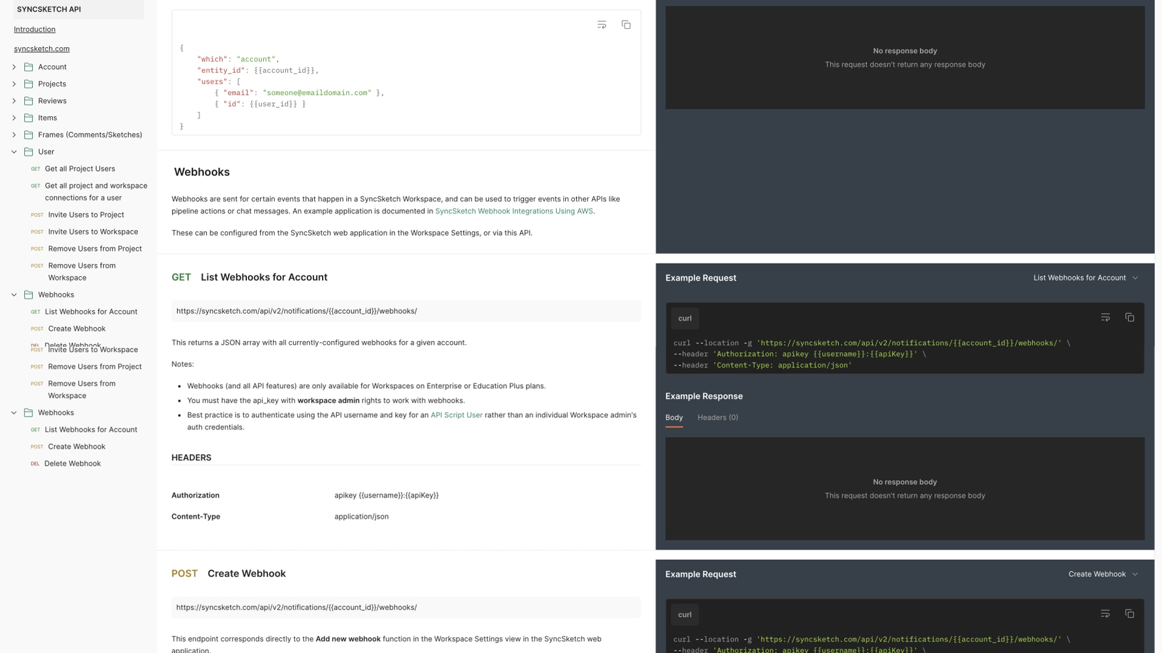Click the Projects folder icon in sidebar

click(28, 84)
